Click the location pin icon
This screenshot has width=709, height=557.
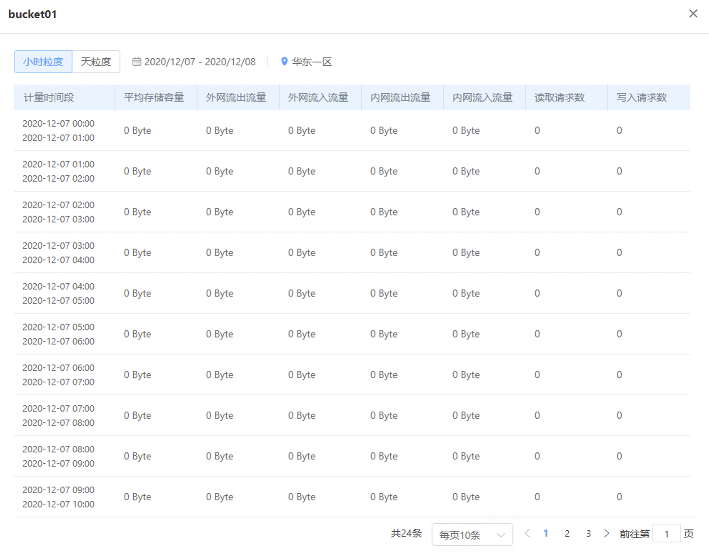click(284, 62)
